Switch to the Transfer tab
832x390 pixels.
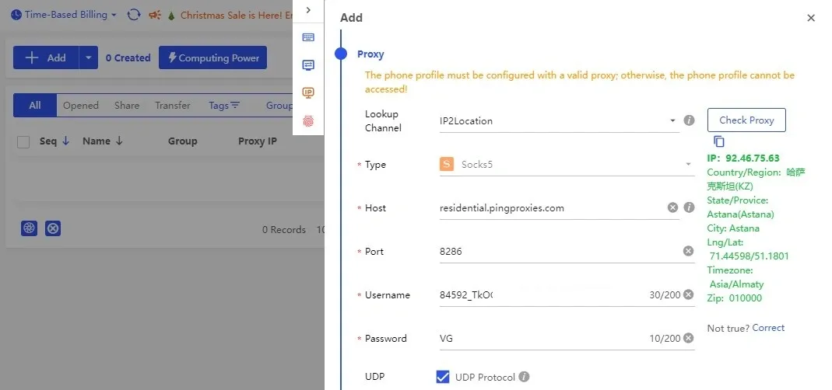pos(173,106)
